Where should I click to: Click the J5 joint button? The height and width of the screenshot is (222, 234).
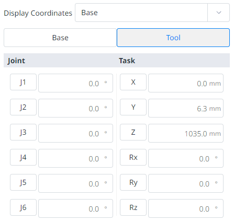click(x=23, y=182)
